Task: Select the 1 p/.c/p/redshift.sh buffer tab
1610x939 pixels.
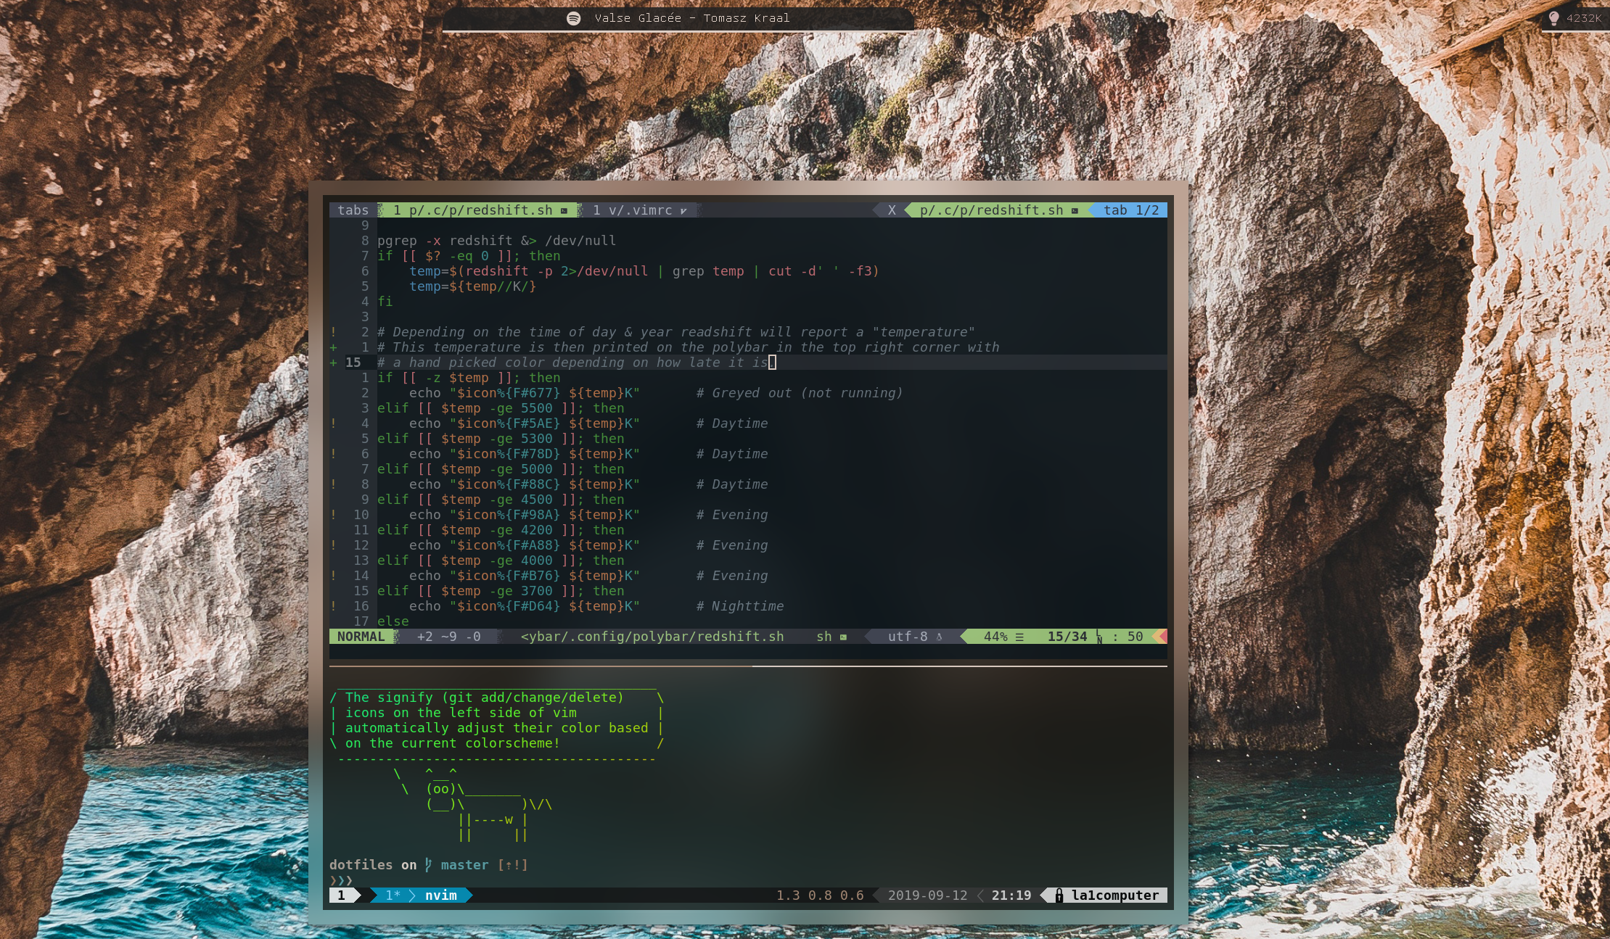Action: pos(472,210)
